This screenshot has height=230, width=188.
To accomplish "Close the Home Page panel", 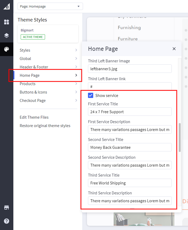I will (174, 49).
